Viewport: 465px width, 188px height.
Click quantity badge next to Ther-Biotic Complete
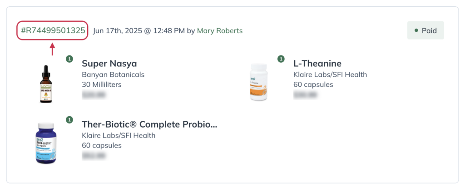tap(69, 120)
